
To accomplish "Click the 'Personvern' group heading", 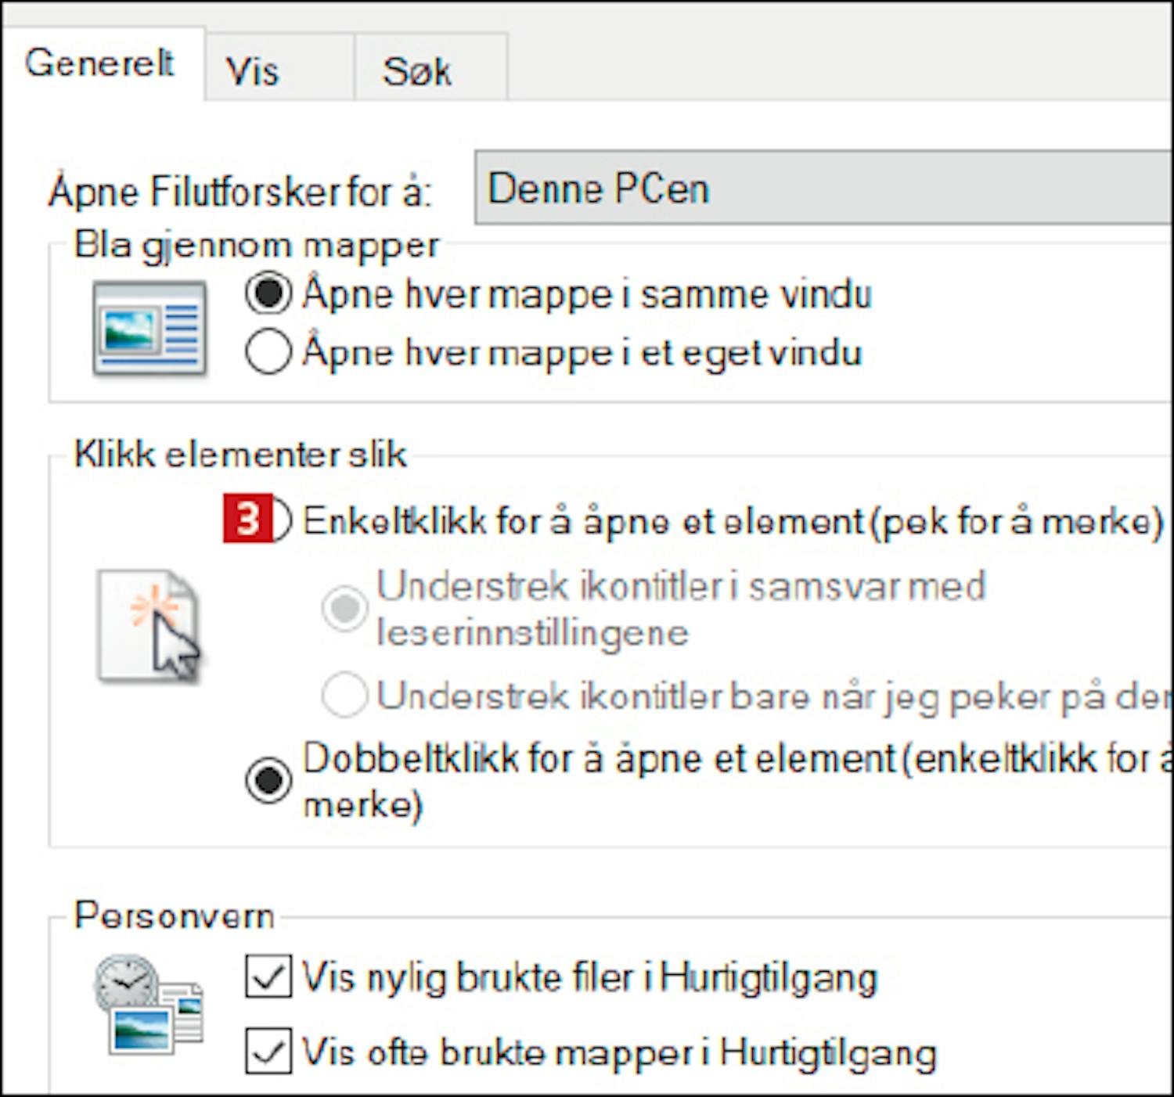I will click(x=174, y=915).
